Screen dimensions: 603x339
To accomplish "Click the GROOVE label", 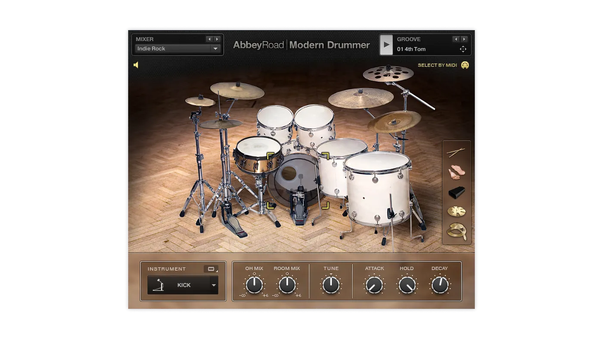I will [x=409, y=39].
